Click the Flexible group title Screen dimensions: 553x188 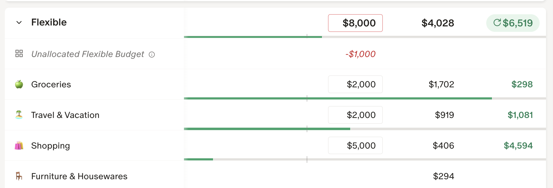tap(49, 22)
